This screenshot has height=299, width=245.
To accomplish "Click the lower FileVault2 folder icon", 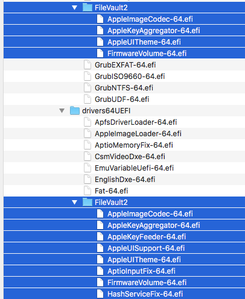I will [x=87, y=202].
